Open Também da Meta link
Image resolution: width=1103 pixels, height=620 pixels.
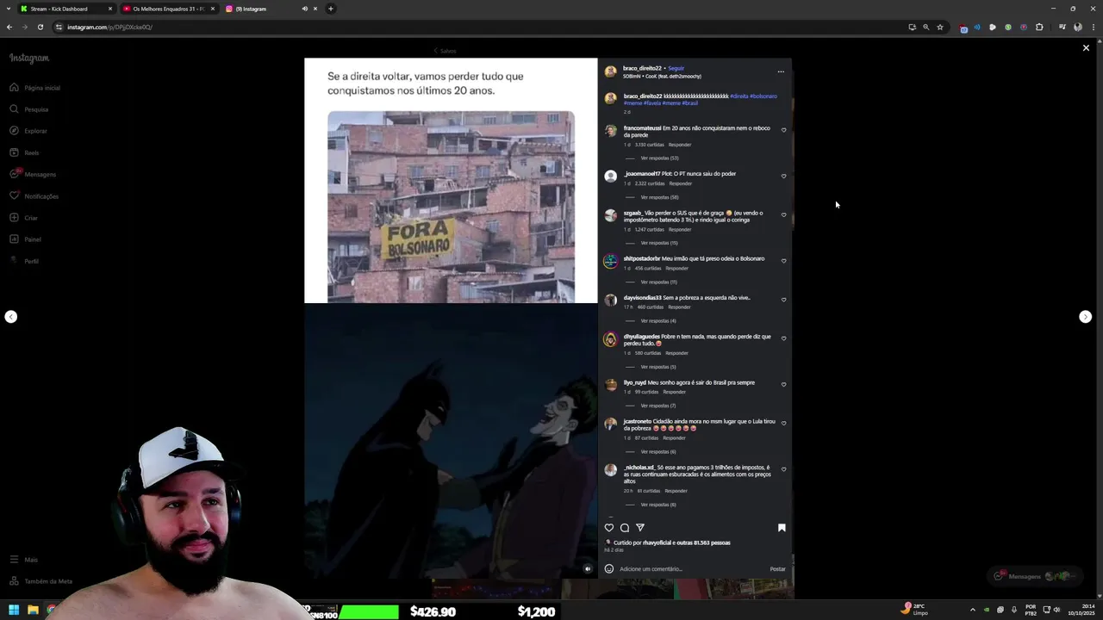pos(41,581)
